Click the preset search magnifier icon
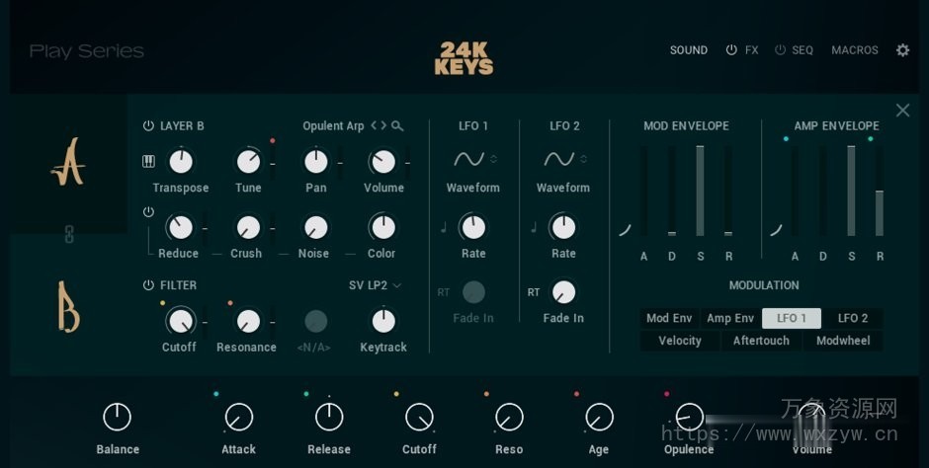This screenshot has height=468, width=929. [x=397, y=126]
